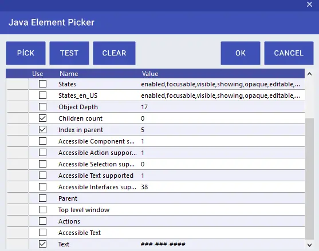
Task: Uncheck the Children count checkbox
Action: click(x=42, y=118)
